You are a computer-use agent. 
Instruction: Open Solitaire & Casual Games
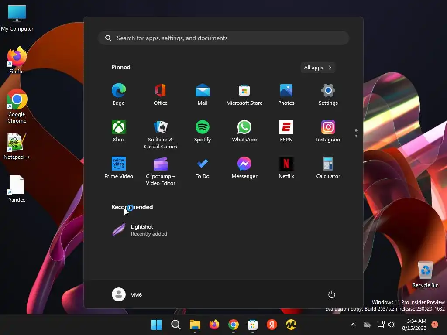pyautogui.click(x=161, y=134)
